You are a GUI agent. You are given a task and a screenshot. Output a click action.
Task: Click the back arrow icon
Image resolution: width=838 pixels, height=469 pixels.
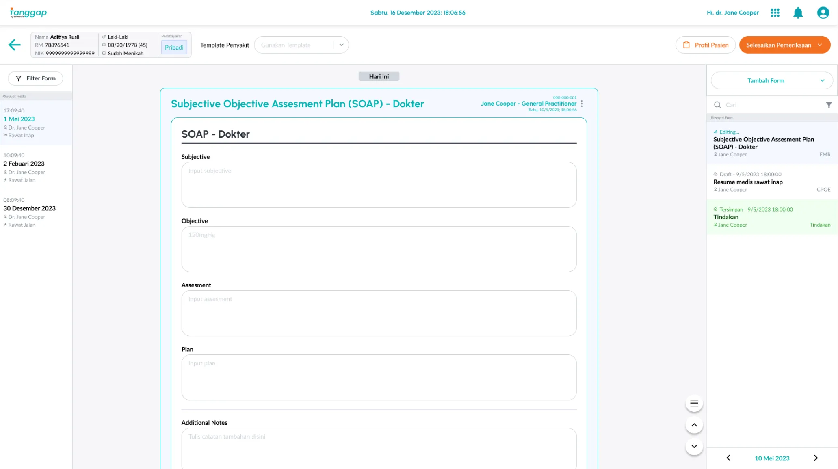click(x=15, y=45)
